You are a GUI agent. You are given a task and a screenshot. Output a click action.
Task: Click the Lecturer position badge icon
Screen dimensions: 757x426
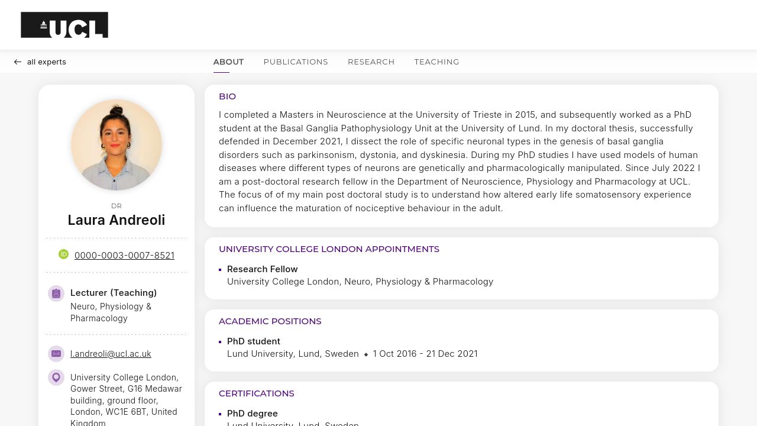[x=56, y=293]
